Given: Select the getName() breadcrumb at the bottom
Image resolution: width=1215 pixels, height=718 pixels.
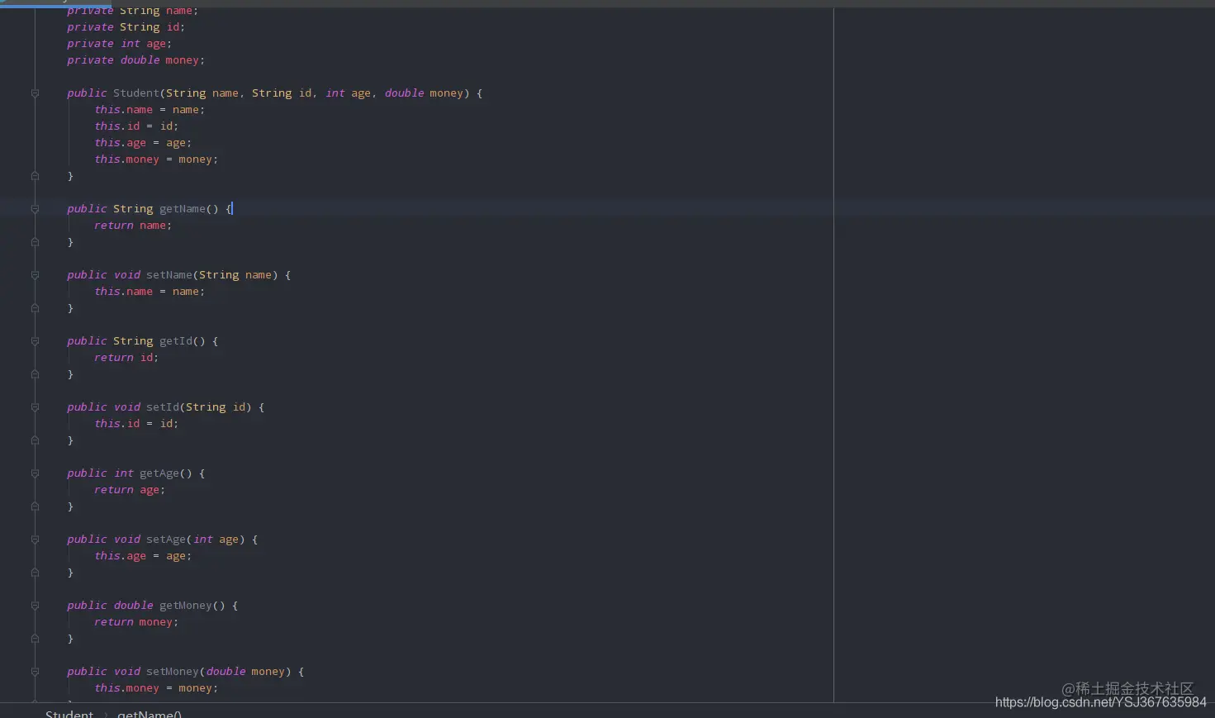Looking at the screenshot, I should (150, 713).
